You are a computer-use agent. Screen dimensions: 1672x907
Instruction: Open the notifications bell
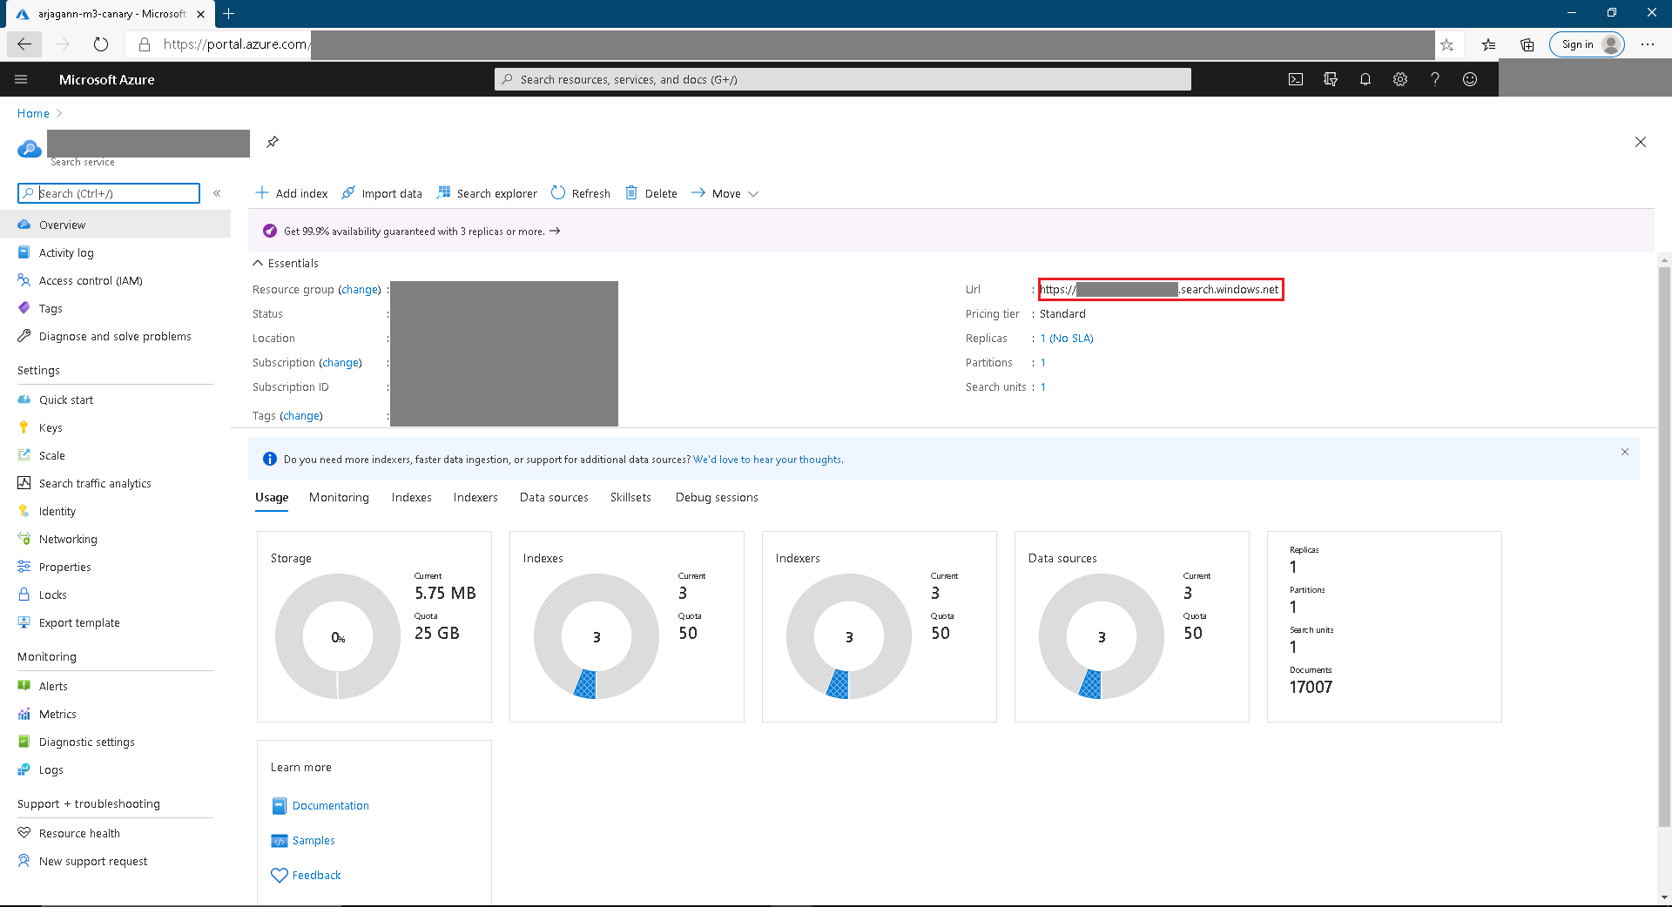point(1365,79)
